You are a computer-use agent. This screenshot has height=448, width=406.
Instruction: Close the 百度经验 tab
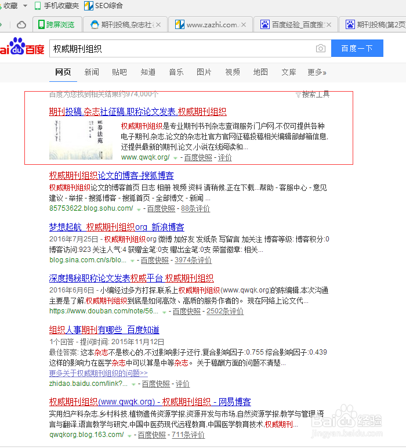coord(329,25)
